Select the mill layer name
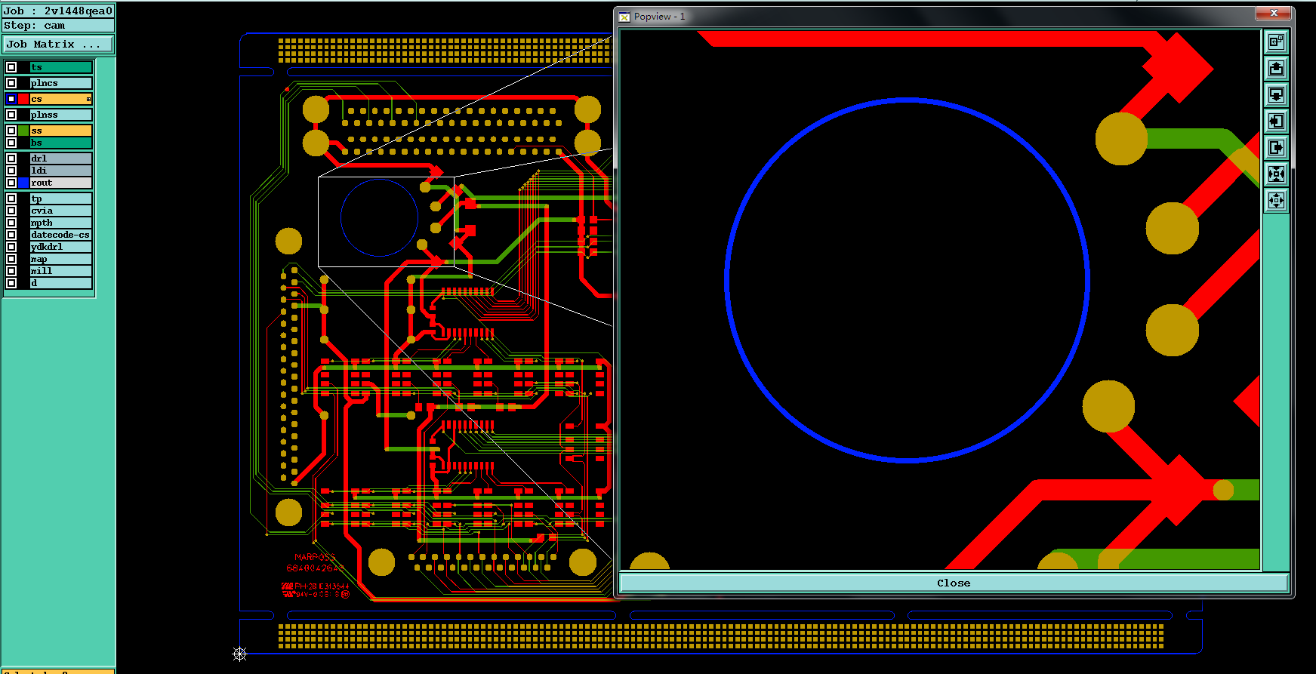 point(61,271)
